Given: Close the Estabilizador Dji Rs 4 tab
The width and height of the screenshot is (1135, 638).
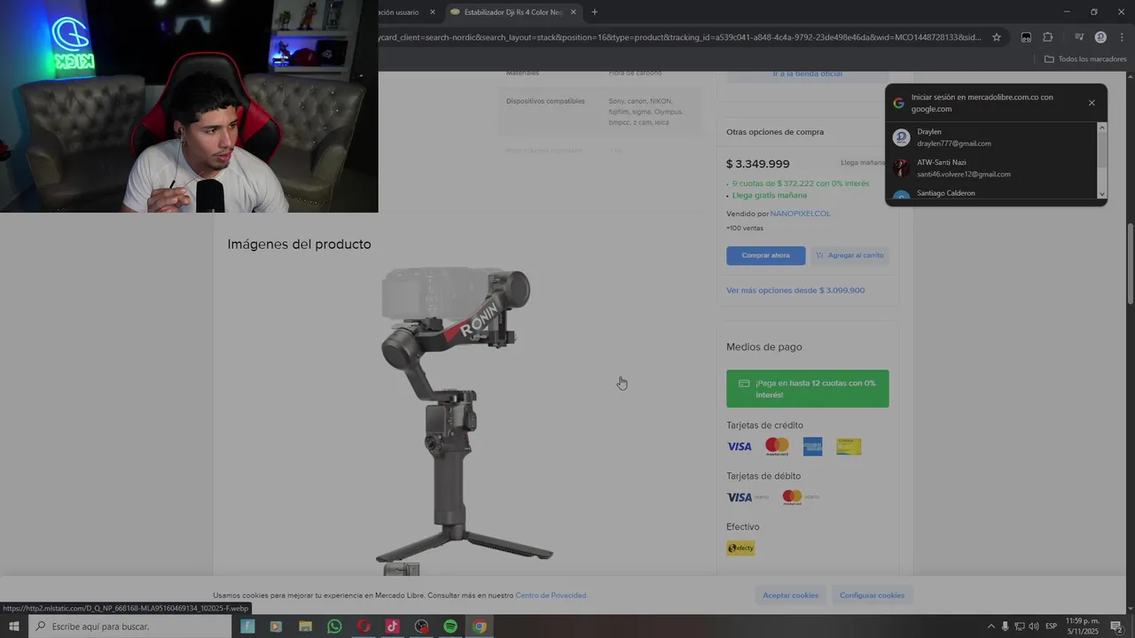Looking at the screenshot, I should coord(573,12).
